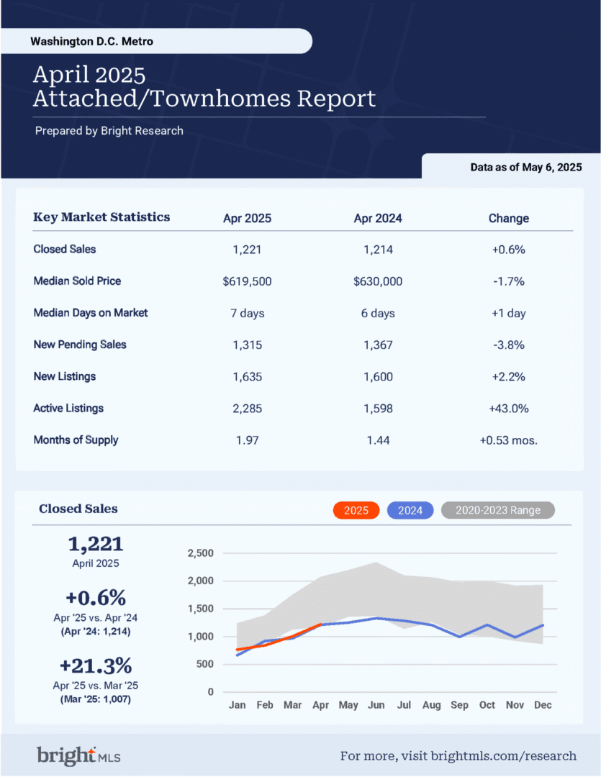Click the Washington D.C. Metro label
Viewport: 601px width, 777px height.
(x=91, y=42)
